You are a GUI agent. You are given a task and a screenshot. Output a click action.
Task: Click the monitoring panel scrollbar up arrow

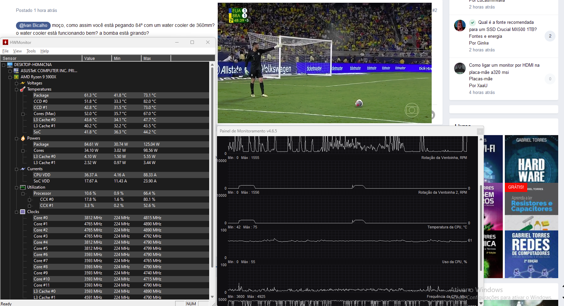tap(481, 139)
